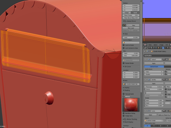
Task: Open the Material properties tab
Action: click(168, 48)
